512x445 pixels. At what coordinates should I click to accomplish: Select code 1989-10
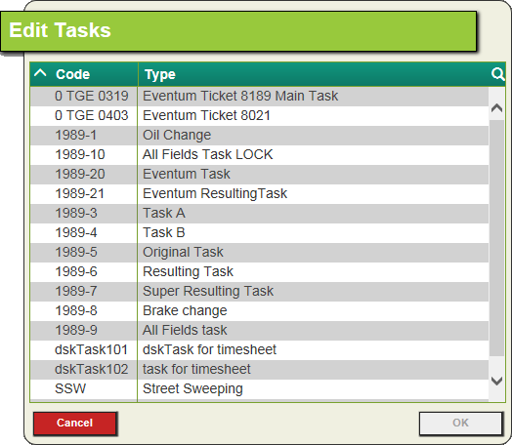click(80, 154)
